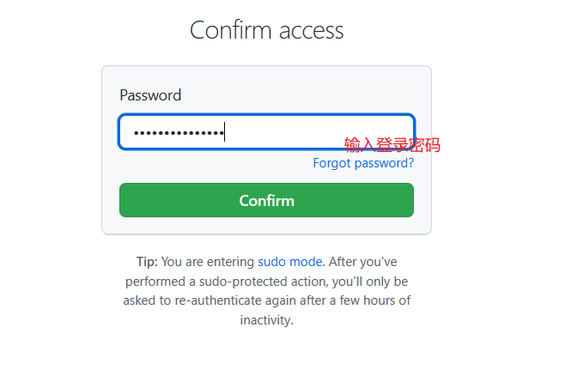Click the you'll only be text

370,282
